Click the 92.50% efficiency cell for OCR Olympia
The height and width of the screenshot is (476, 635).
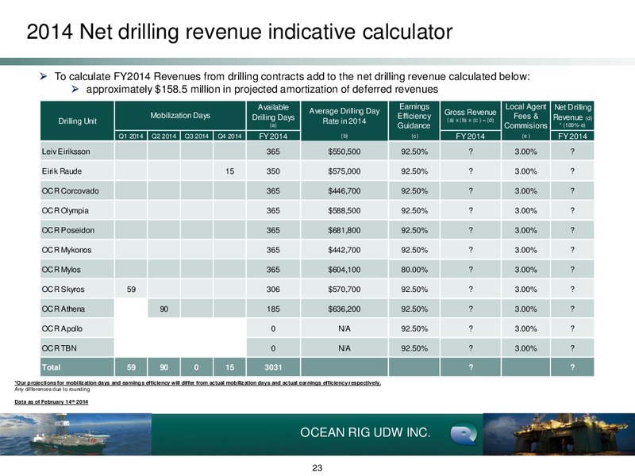click(414, 210)
